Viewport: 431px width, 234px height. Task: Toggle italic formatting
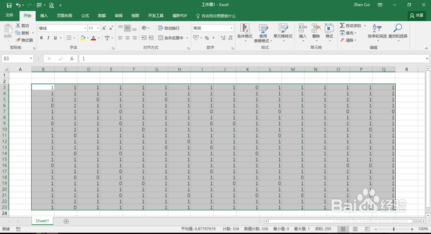point(48,38)
